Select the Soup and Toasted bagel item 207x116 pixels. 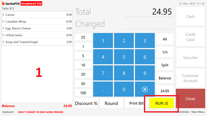click(x=37, y=42)
